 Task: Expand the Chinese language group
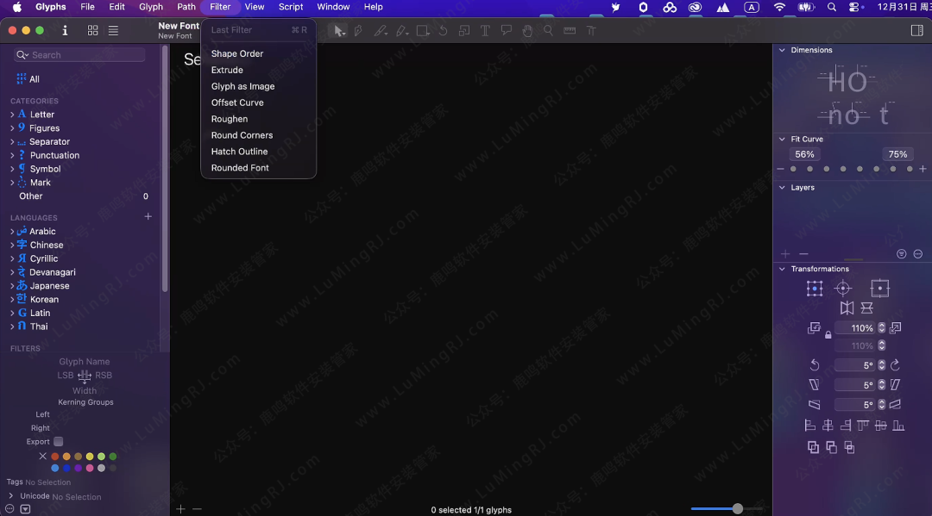click(12, 245)
